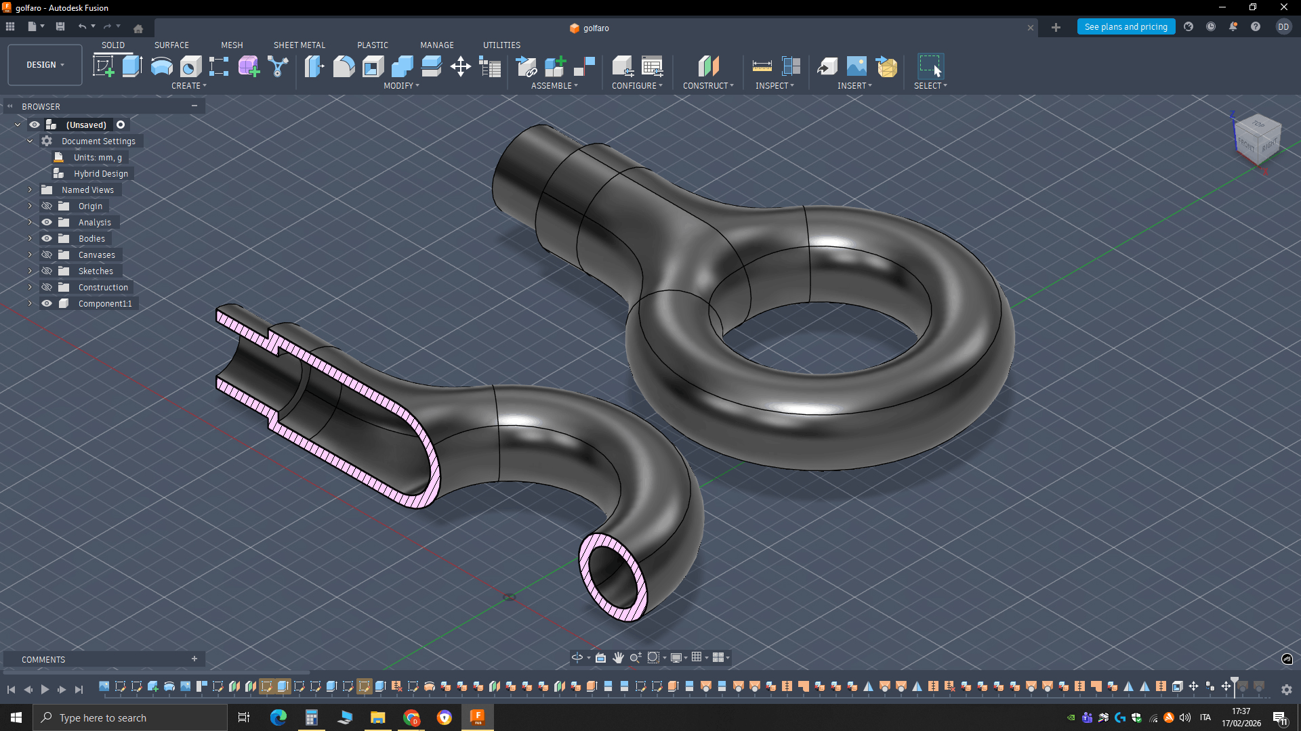Viewport: 1301px width, 731px height.
Task: Click the Extrude tool icon
Action: [x=132, y=66]
